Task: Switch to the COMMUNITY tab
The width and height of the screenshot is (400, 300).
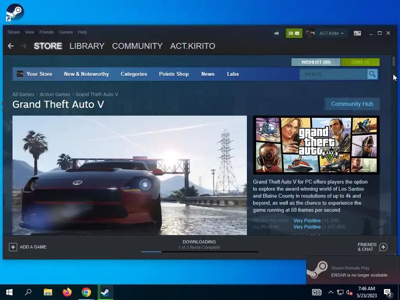Action: [x=137, y=46]
